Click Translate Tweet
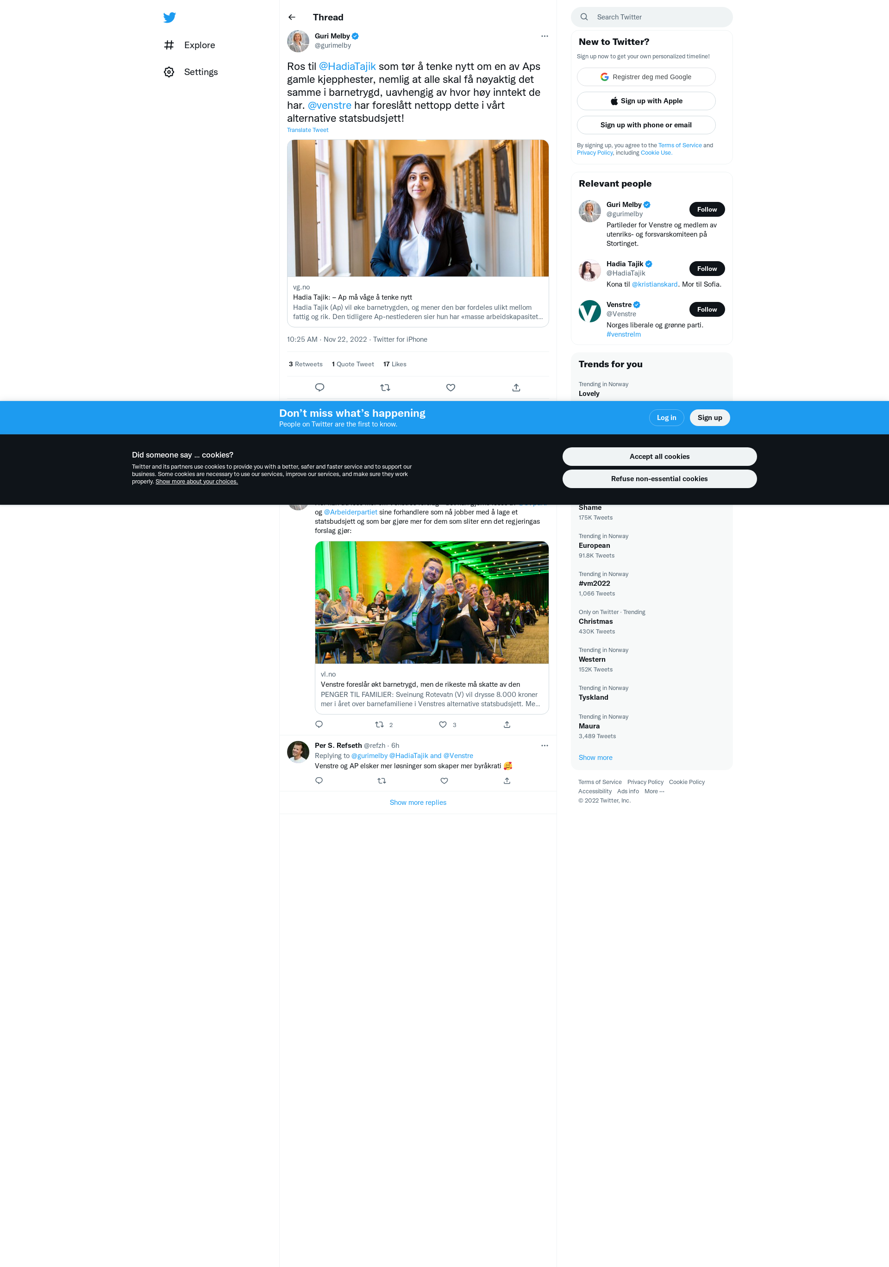The image size is (889, 1267). [x=307, y=130]
